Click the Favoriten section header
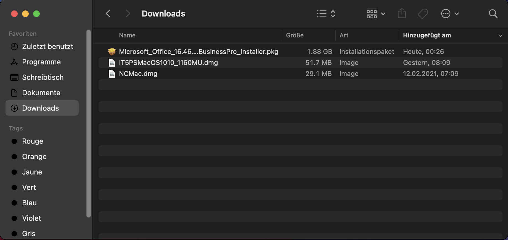Screen dimensions: 508x240 click(x=23, y=34)
